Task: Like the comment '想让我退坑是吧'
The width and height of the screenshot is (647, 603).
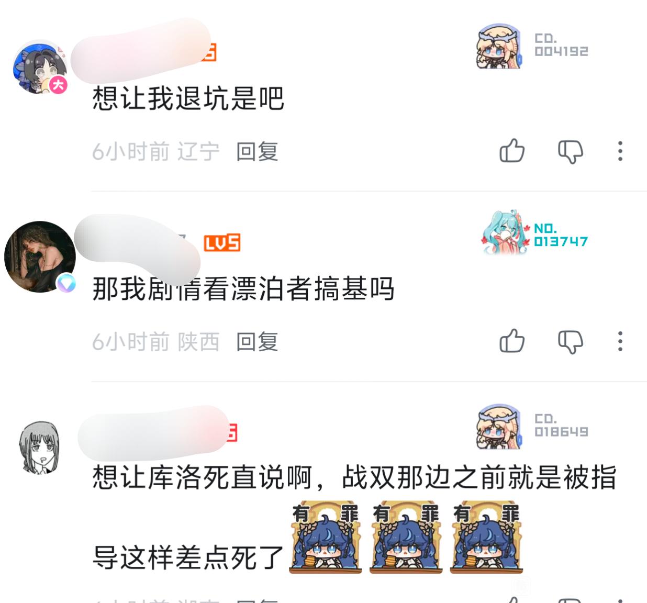Action: coord(512,151)
